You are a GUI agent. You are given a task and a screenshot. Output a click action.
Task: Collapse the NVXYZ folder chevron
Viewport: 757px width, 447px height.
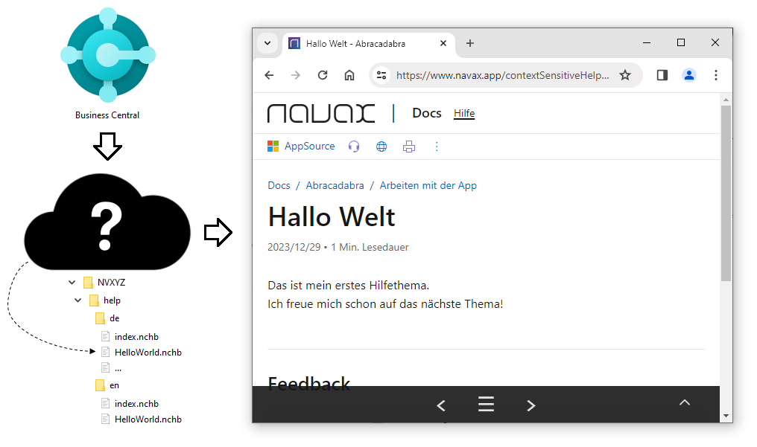click(72, 283)
